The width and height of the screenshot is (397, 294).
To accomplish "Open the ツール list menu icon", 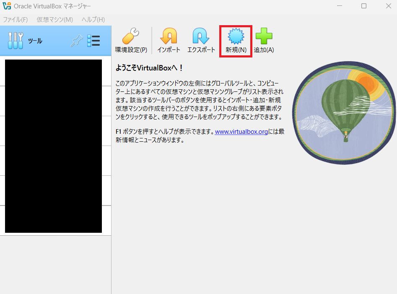I will [93, 41].
